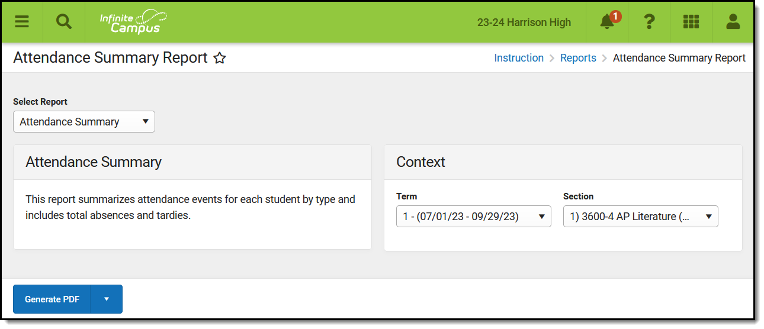Click the search magnifier icon
764x329 pixels.
[63, 22]
